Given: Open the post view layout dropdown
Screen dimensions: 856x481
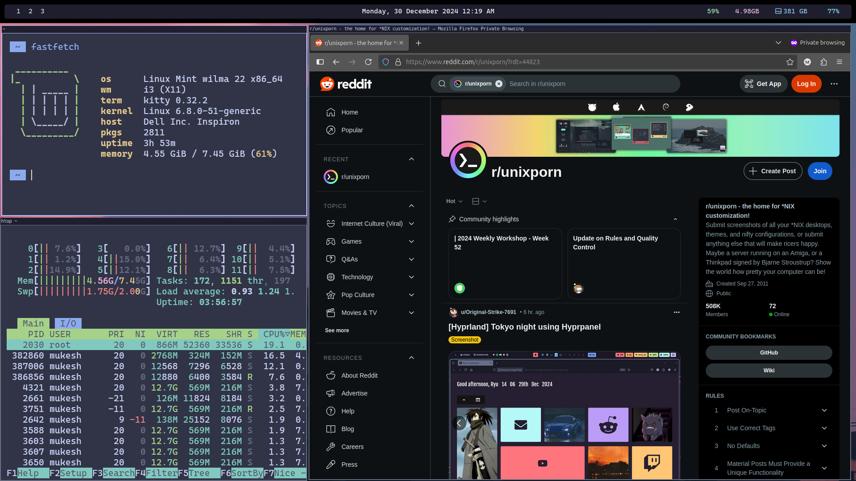Looking at the screenshot, I should point(479,201).
